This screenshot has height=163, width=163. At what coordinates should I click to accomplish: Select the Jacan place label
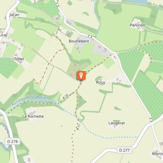pyautogui.click(x=14, y=15)
